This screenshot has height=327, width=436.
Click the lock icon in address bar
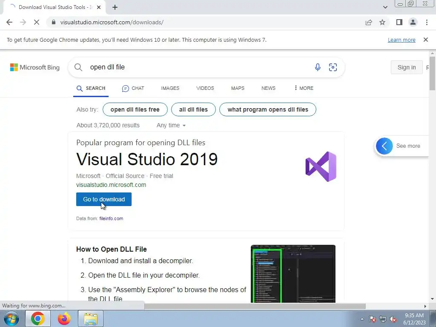(54, 22)
